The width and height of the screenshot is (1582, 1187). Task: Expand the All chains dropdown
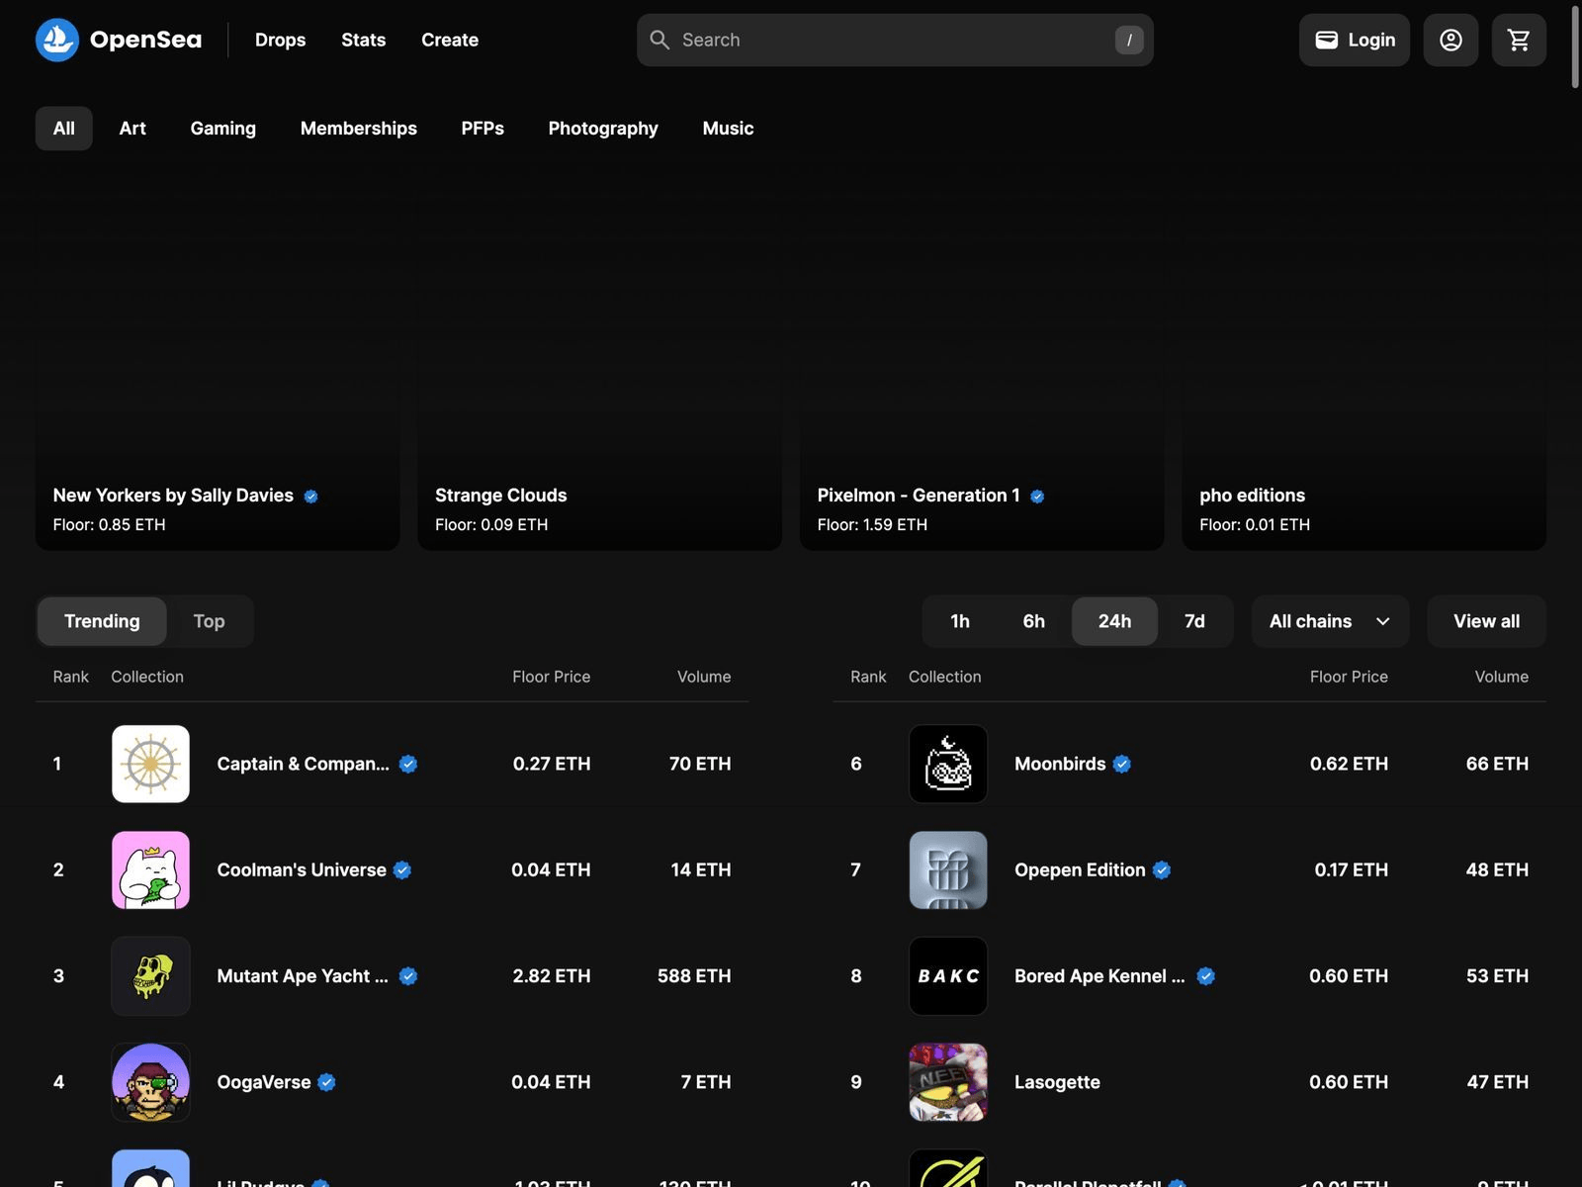(1330, 621)
